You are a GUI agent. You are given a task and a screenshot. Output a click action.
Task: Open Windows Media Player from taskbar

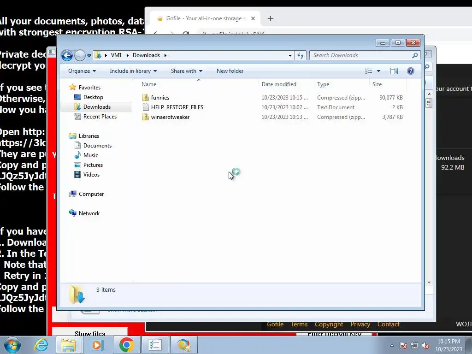(97, 345)
